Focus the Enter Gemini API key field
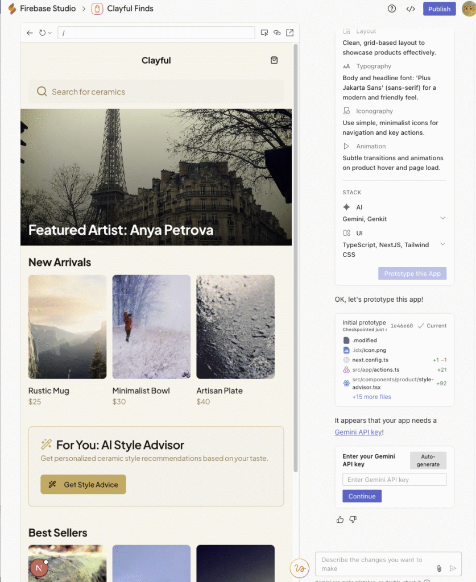This screenshot has width=476, height=582. point(394,480)
